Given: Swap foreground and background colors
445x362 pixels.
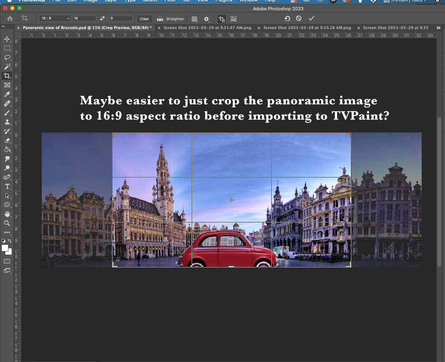Looking at the screenshot, I should 10,241.
